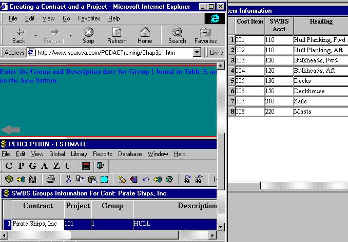Paste with the clipboard icon
This screenshot has width=348, height=242.
tap(92, 180)
